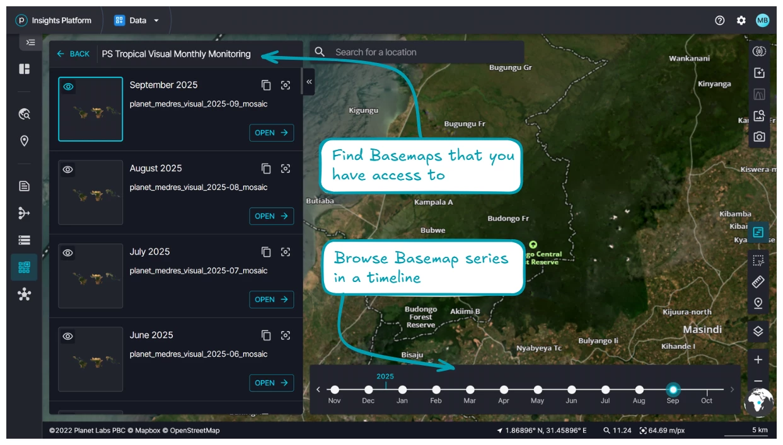The image size is (783, 445).
Task: Toggle visibility eye for July 2025 basemap
Action: (x=68, y=253)
